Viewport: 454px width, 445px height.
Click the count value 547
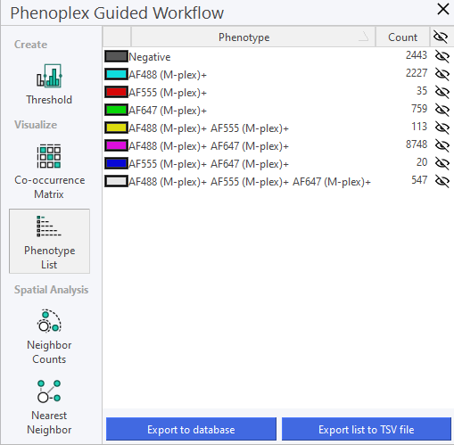click(x=419, y=180)
